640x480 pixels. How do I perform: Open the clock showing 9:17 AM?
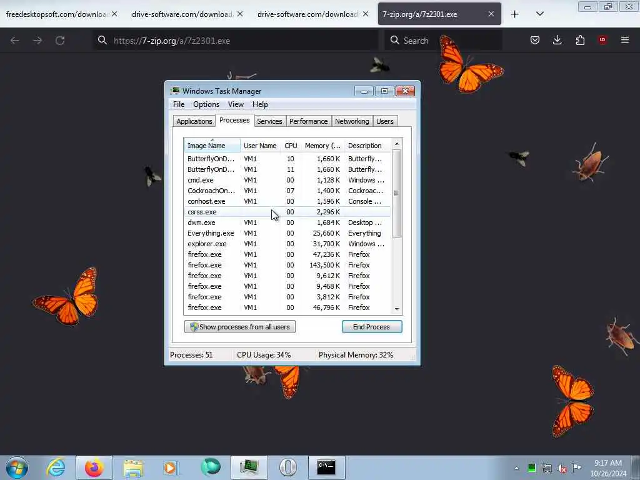pos(608,467)
